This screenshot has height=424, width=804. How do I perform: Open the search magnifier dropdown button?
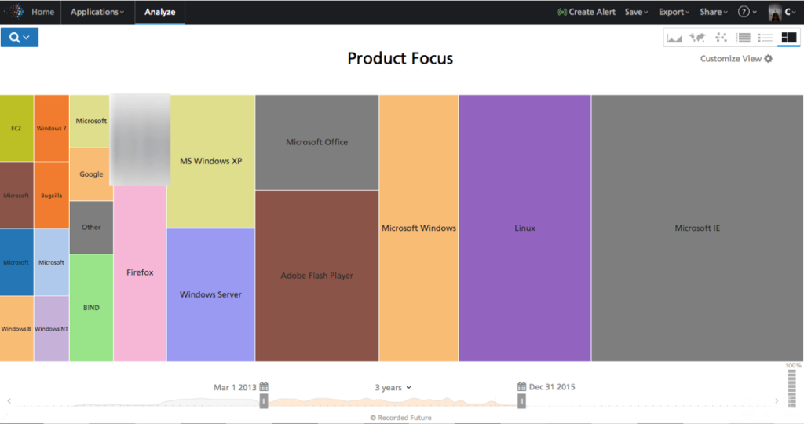tap(20, 38)
